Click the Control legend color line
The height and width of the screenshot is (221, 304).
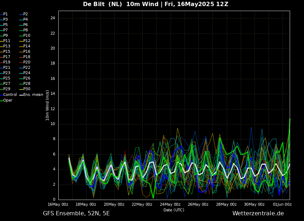pyautogui.click(x=1, y=95)
